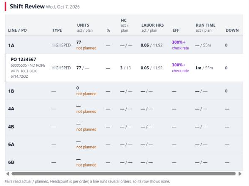Select the 1B line row label
249x186 pixels.
point(11,91)
